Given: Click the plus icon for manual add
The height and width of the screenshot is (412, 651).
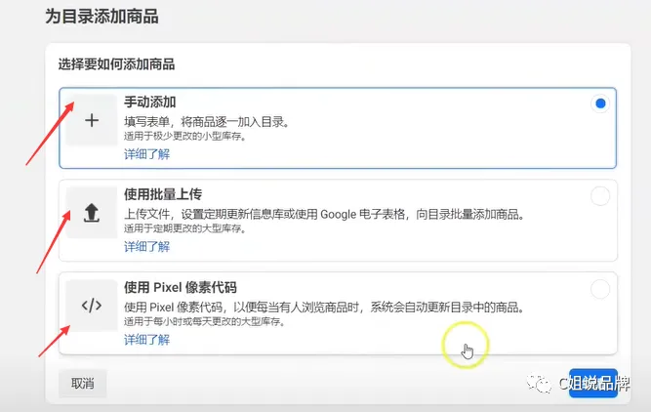Looking at the screenshot, I should 92,120.
